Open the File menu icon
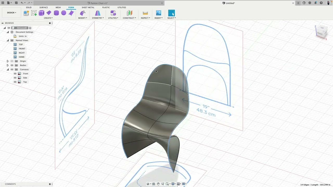The width and height of the screenshot is (333, 187). coord(9,3)
